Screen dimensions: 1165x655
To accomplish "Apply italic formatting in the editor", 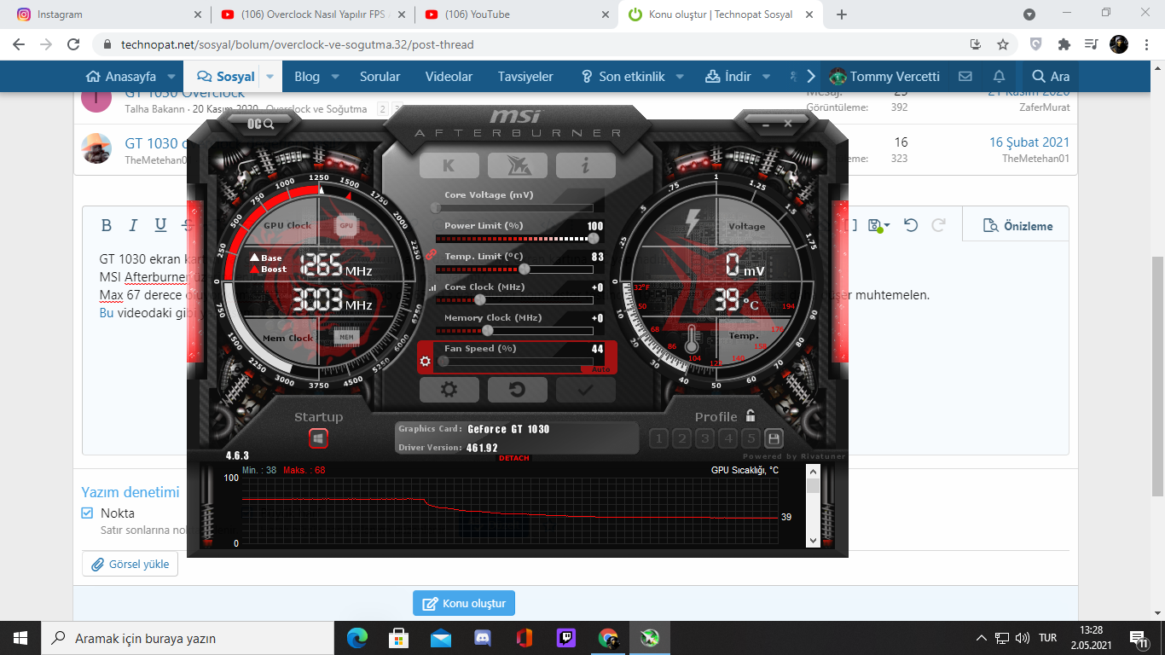I will [133, 226].
